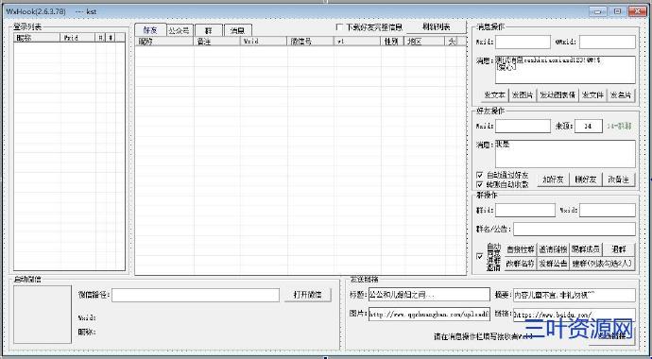The width and height of the screenshot is (652, 359).
Task: Open the 公众号 tab
Action: pyautogui.click(x=180, y=31)
